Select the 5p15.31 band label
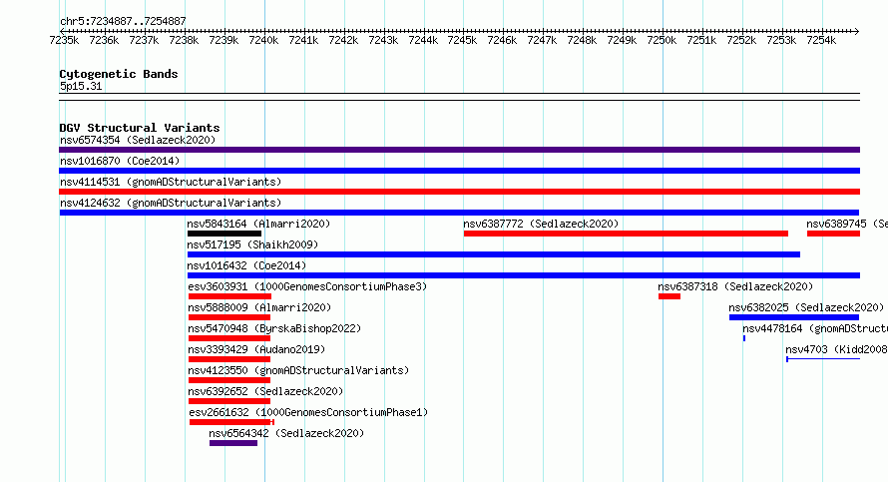The image size is (888, 482). tap(81, 86)
